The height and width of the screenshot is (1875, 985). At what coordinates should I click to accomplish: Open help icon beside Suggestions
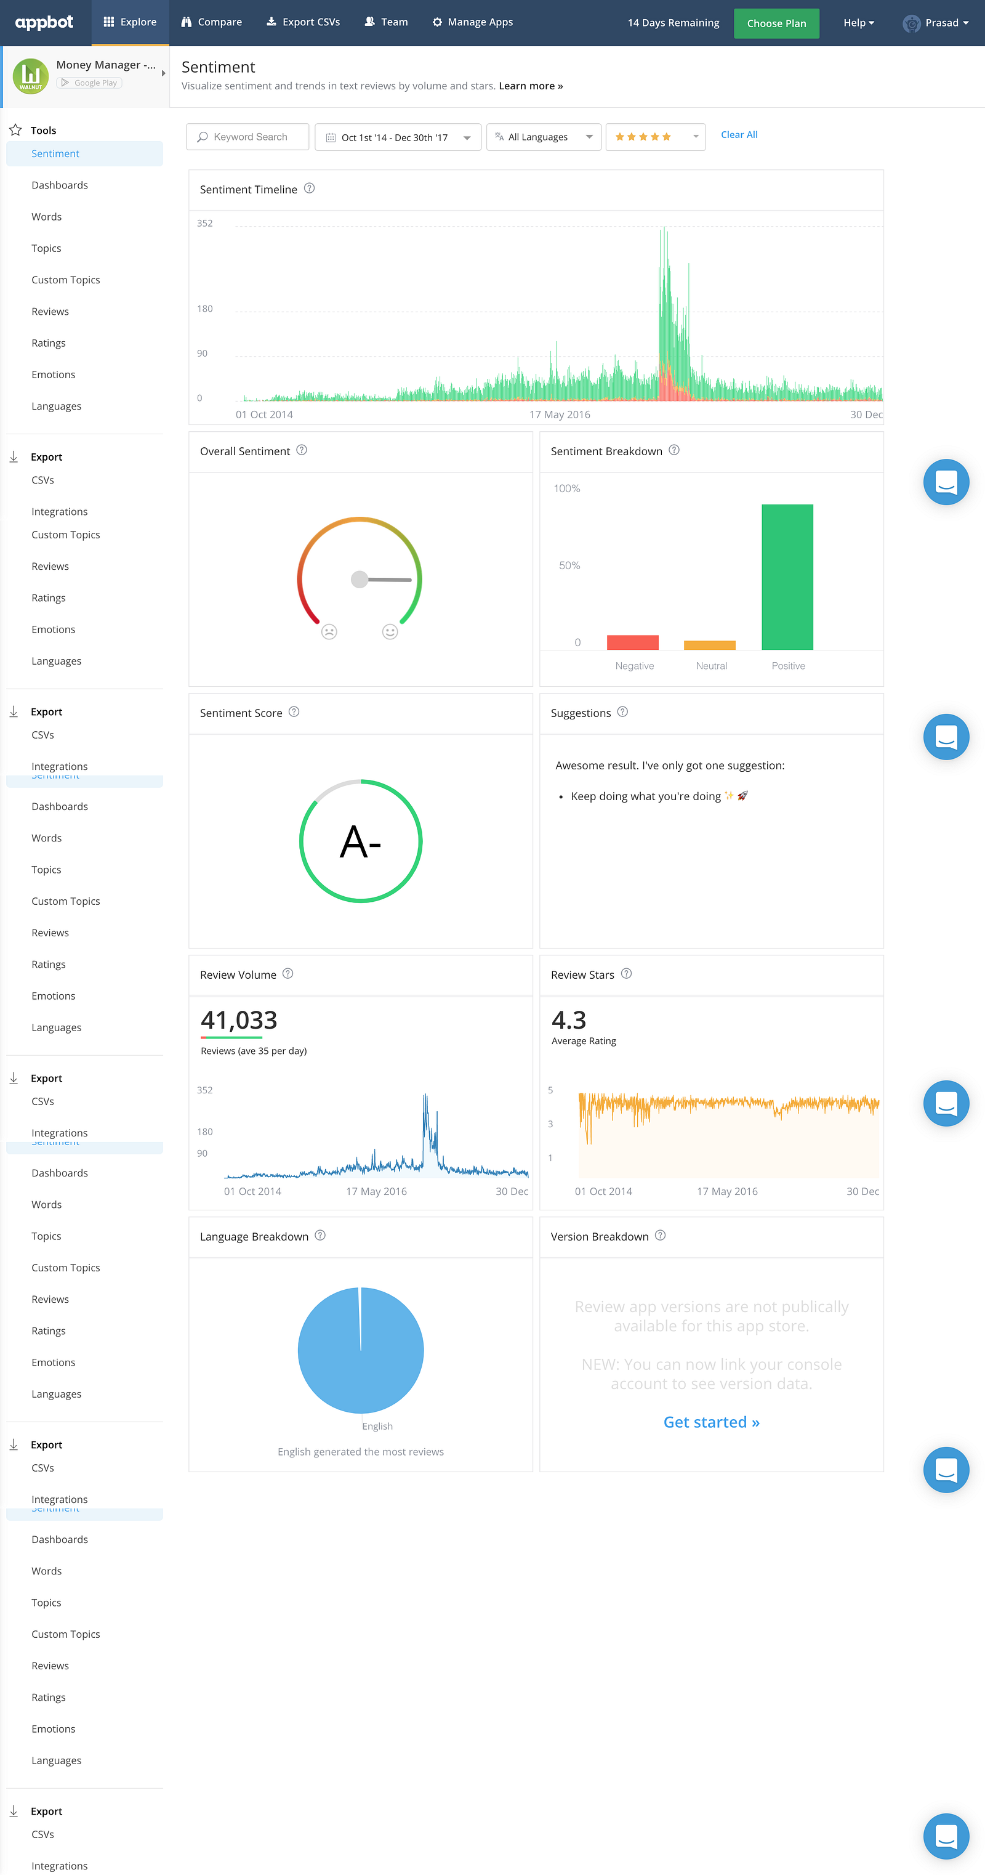[623, 712]
